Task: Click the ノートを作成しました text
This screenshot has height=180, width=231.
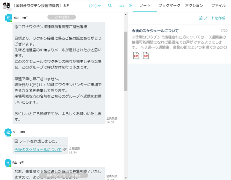Action: point(38,141)
